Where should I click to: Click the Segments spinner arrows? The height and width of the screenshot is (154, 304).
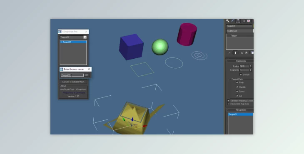click(x=251, y=70)
